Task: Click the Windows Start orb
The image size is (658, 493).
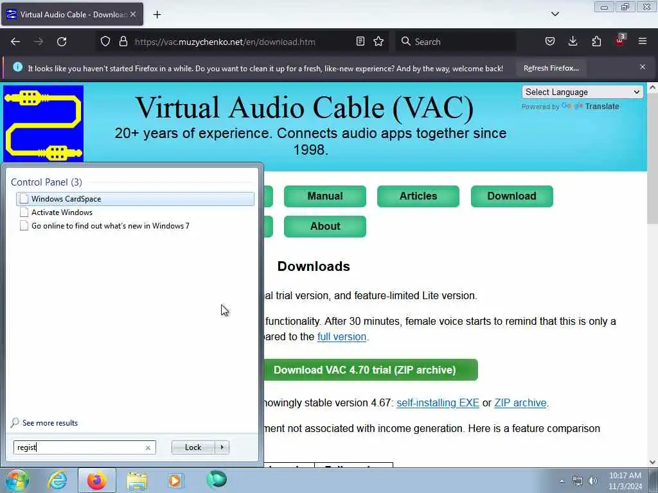Action: tap(17, 480)
